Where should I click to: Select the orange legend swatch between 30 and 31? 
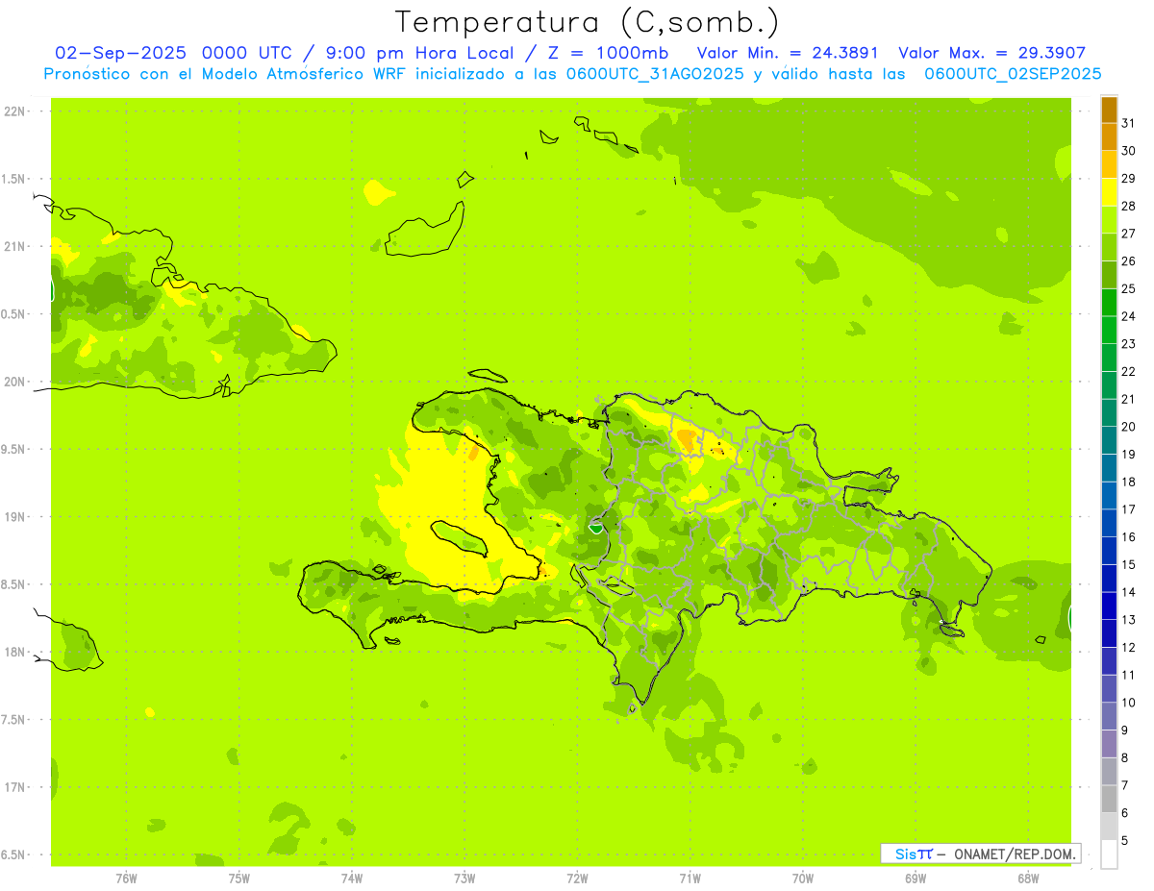pos(1109,136)
